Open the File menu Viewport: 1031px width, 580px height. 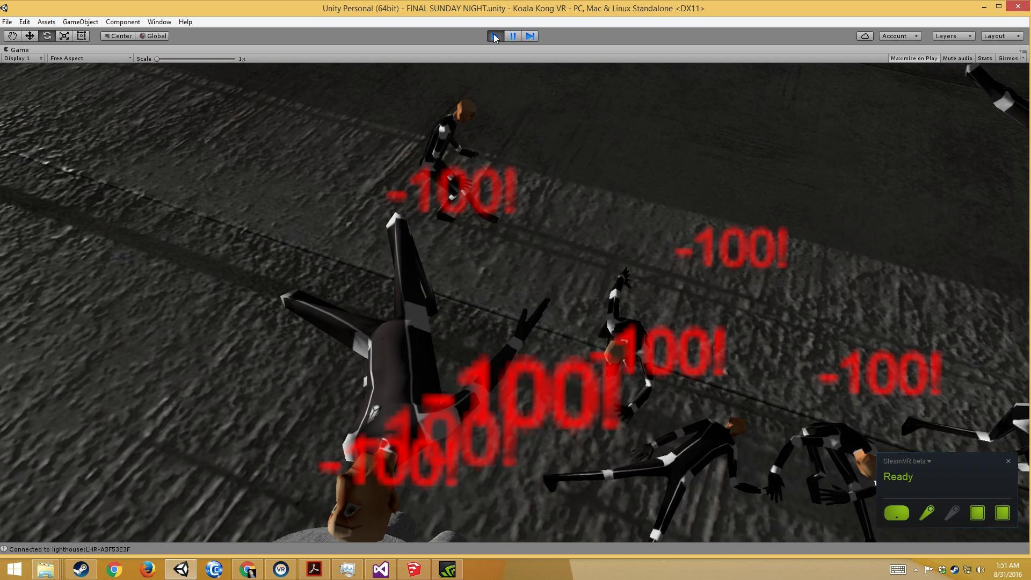pos(7,22)
